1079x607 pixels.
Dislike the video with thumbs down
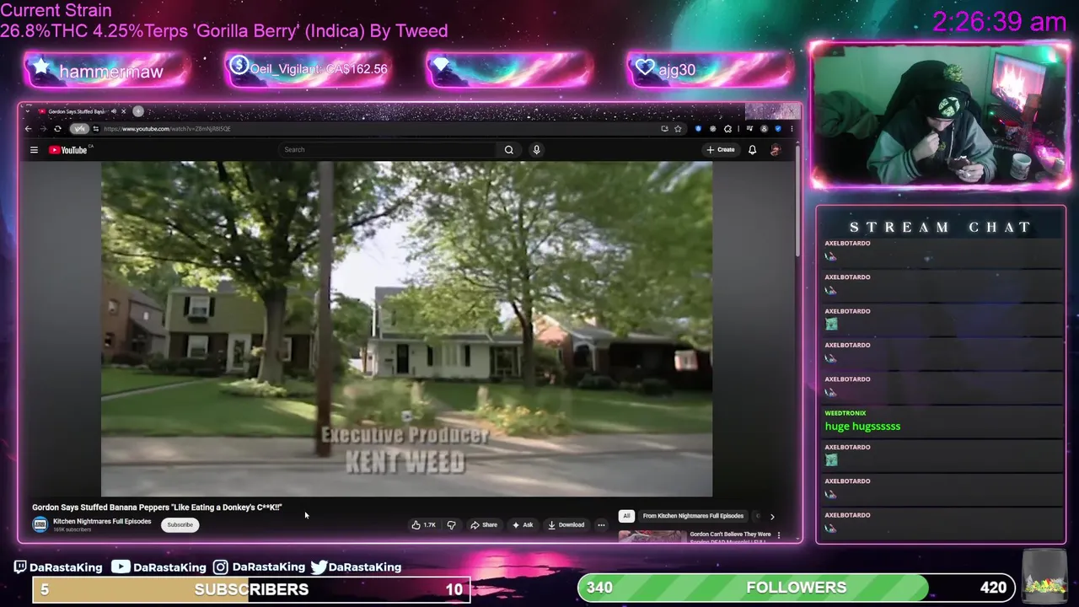451,525
